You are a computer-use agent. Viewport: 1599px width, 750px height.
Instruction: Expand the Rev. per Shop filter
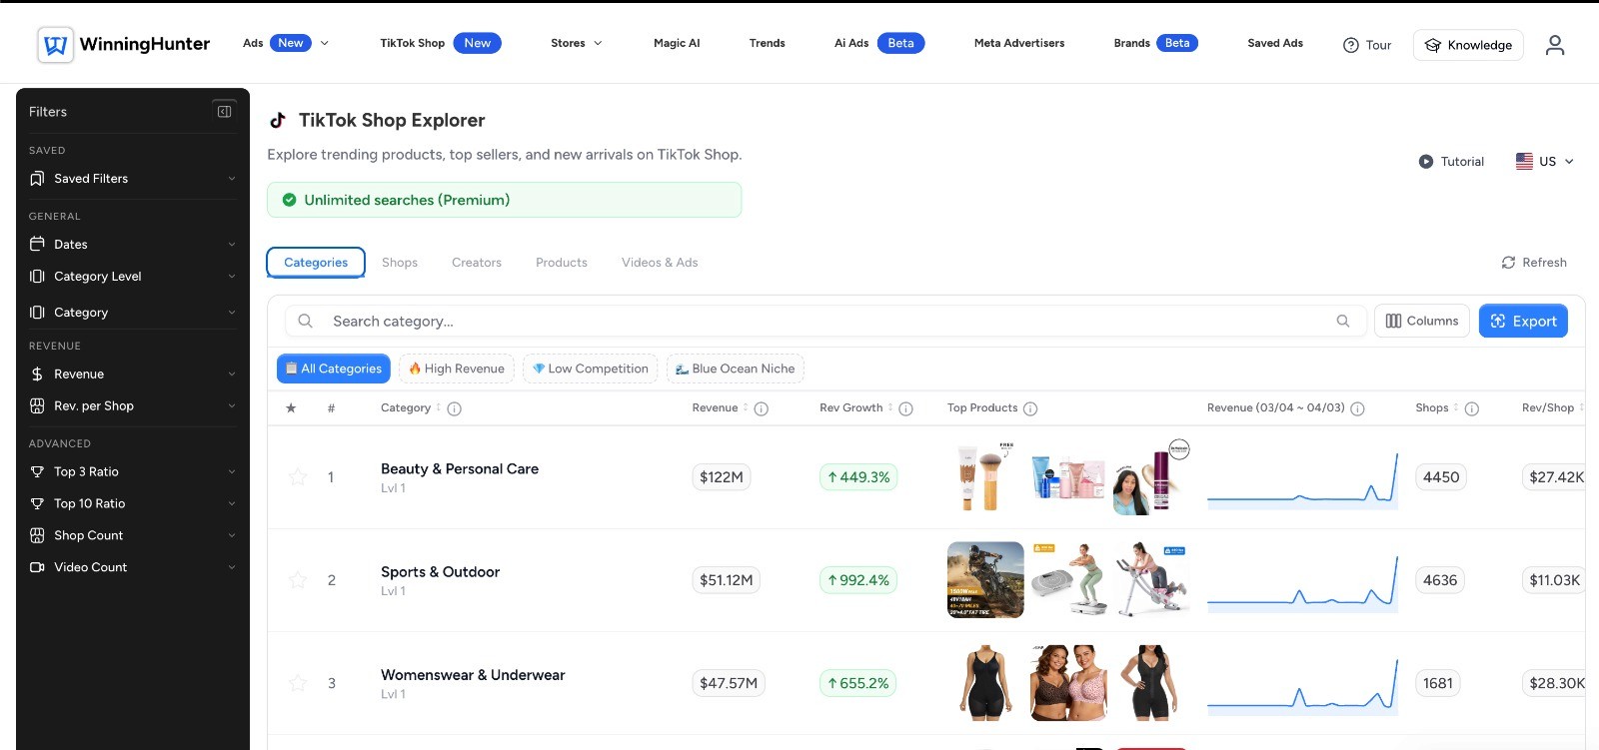click(133, 406)
